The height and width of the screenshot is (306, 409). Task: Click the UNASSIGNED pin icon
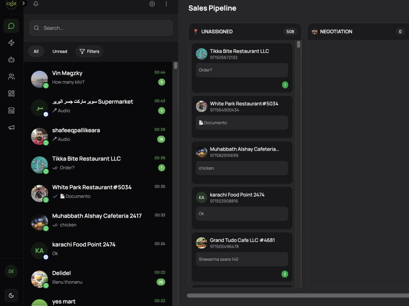pyautogui.click(x=196, y=32)
